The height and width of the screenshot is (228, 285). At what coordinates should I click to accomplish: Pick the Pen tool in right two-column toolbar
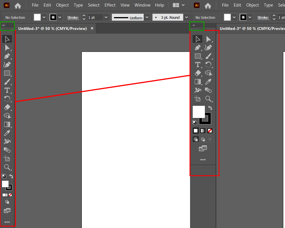[198, 48]
